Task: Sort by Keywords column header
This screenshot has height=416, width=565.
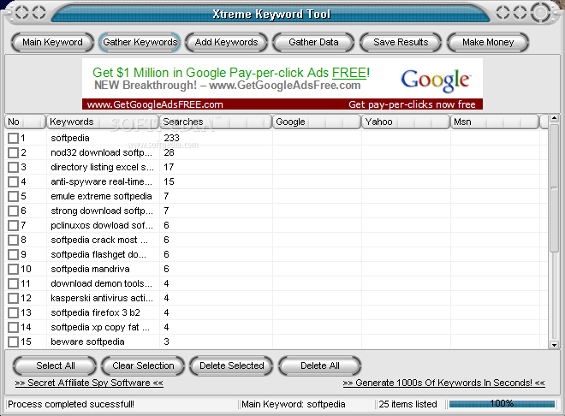Action: [103, 122]
